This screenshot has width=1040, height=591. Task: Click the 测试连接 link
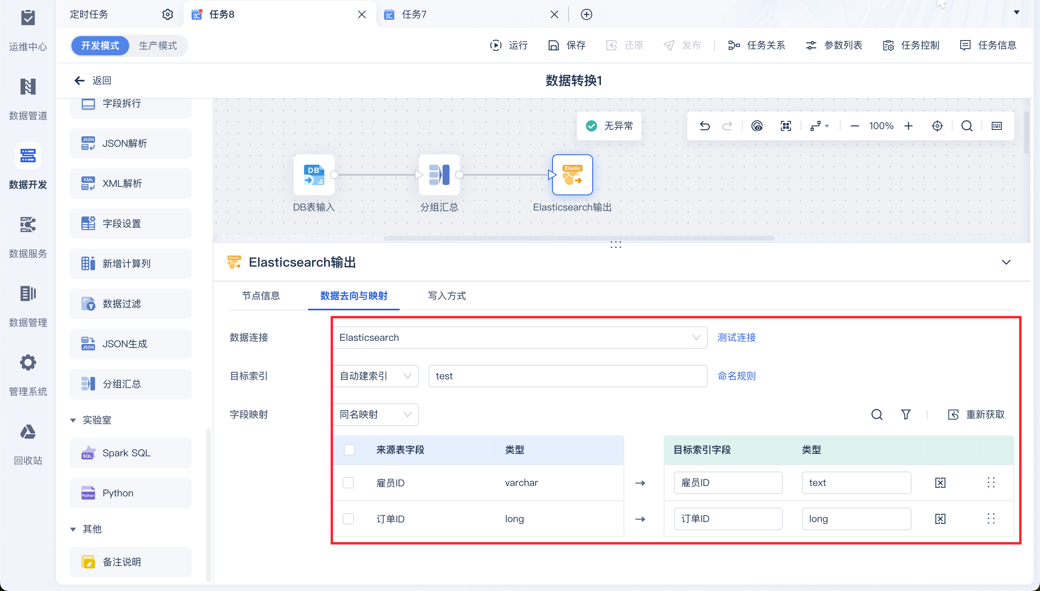736,337
